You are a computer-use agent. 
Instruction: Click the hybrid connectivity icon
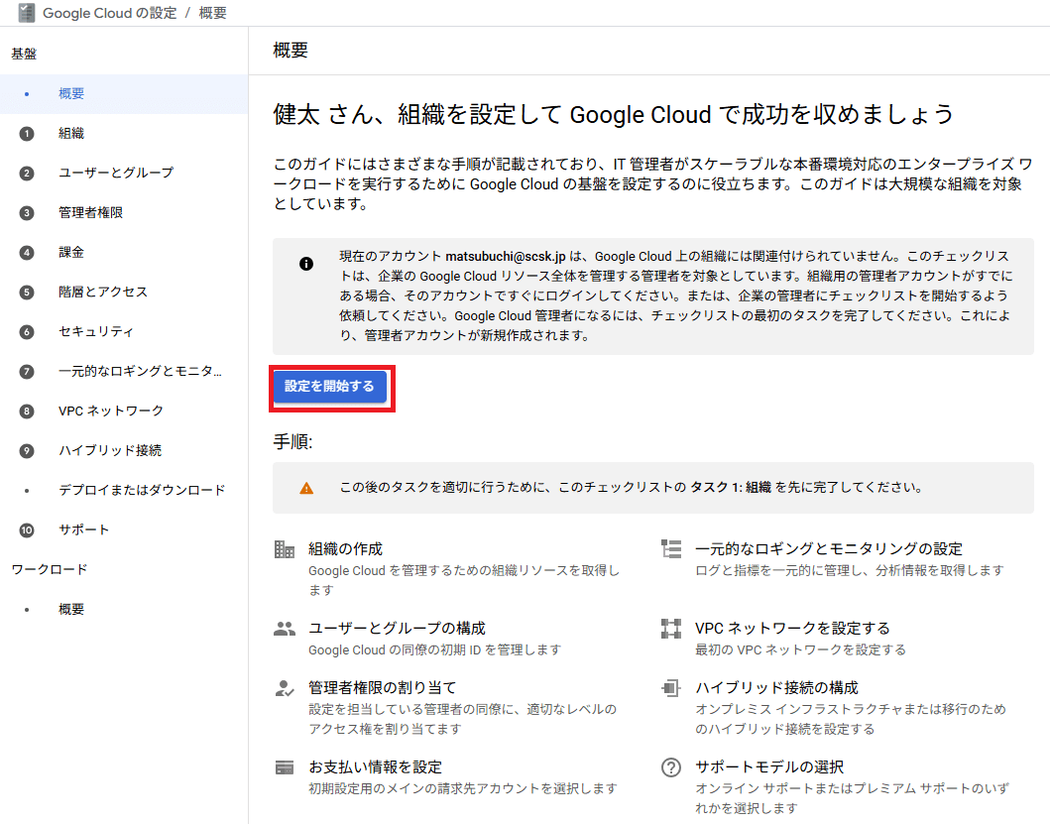tap(671, 688)
